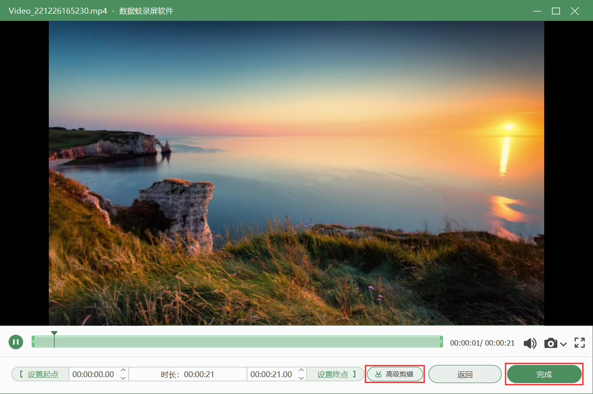
Task: Minimize the 数据蛙录屏软件 window
Action: (537, 10)
